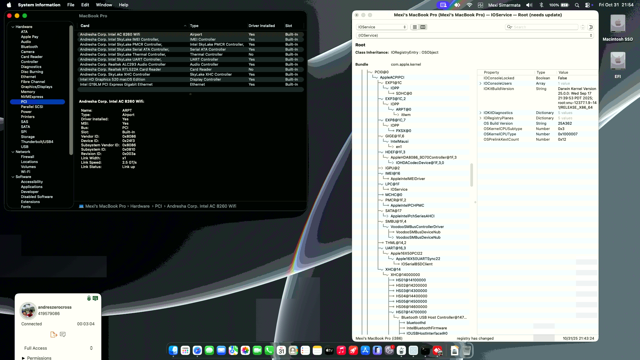Select the itlwm node in the tree
640x360 pixels.
point(406,115)
